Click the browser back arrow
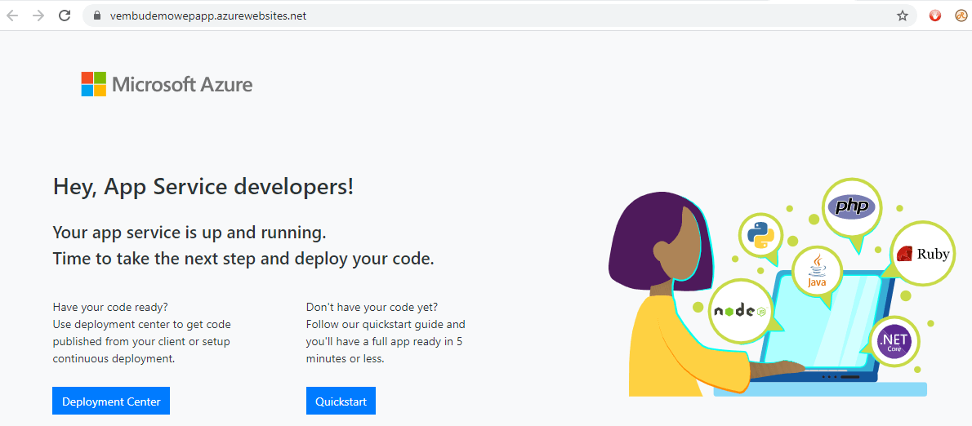This screenshot has height=426, width=972. [12, 16]
